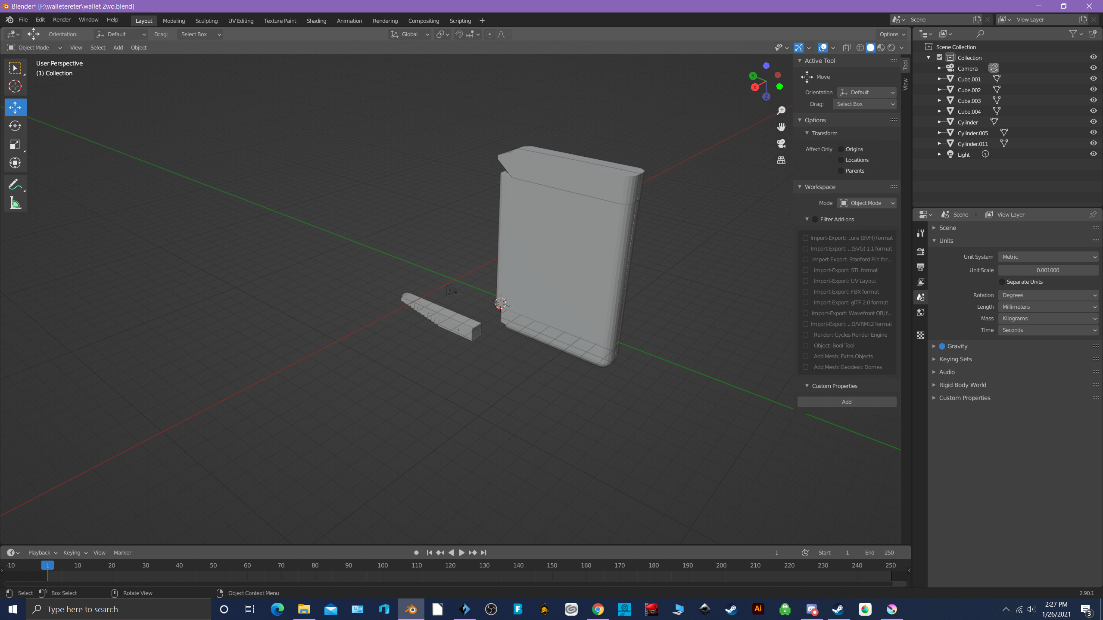
Task: Open World properties tab icon
Action: tap(920, 312)
